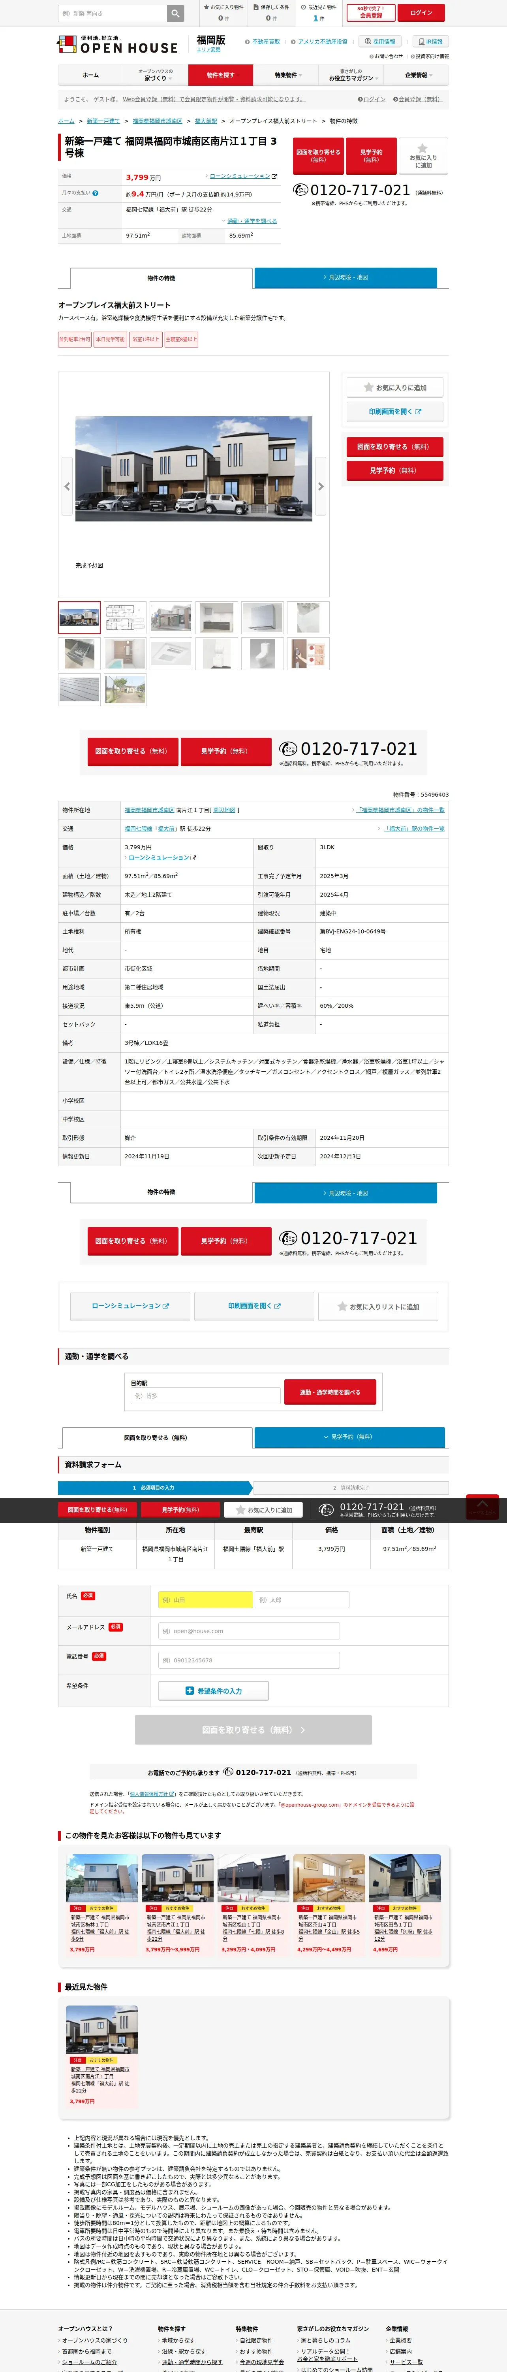507x2372 pixels.
Task: Click the red scroll-to-top button
Action: (482, 1507)
